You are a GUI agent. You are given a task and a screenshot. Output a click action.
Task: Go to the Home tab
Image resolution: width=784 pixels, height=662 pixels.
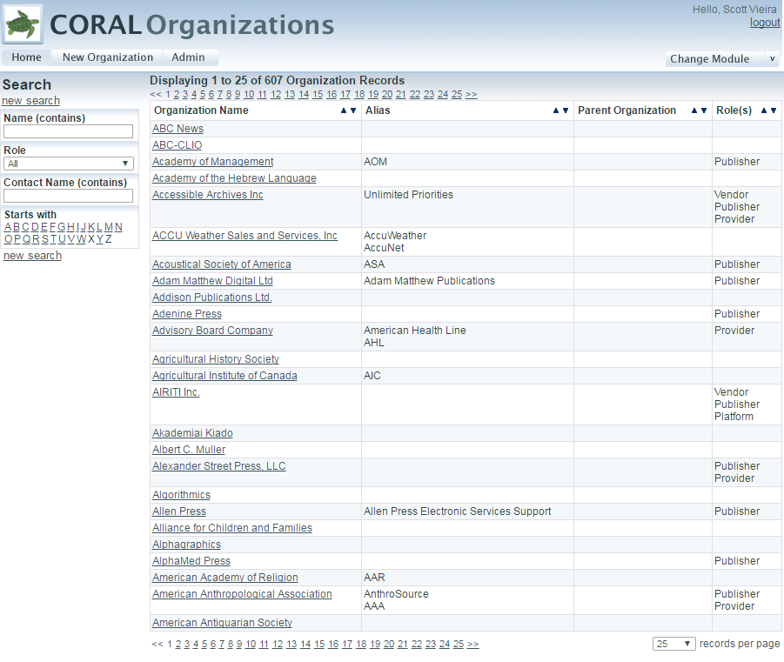click(x=26, y=57)
